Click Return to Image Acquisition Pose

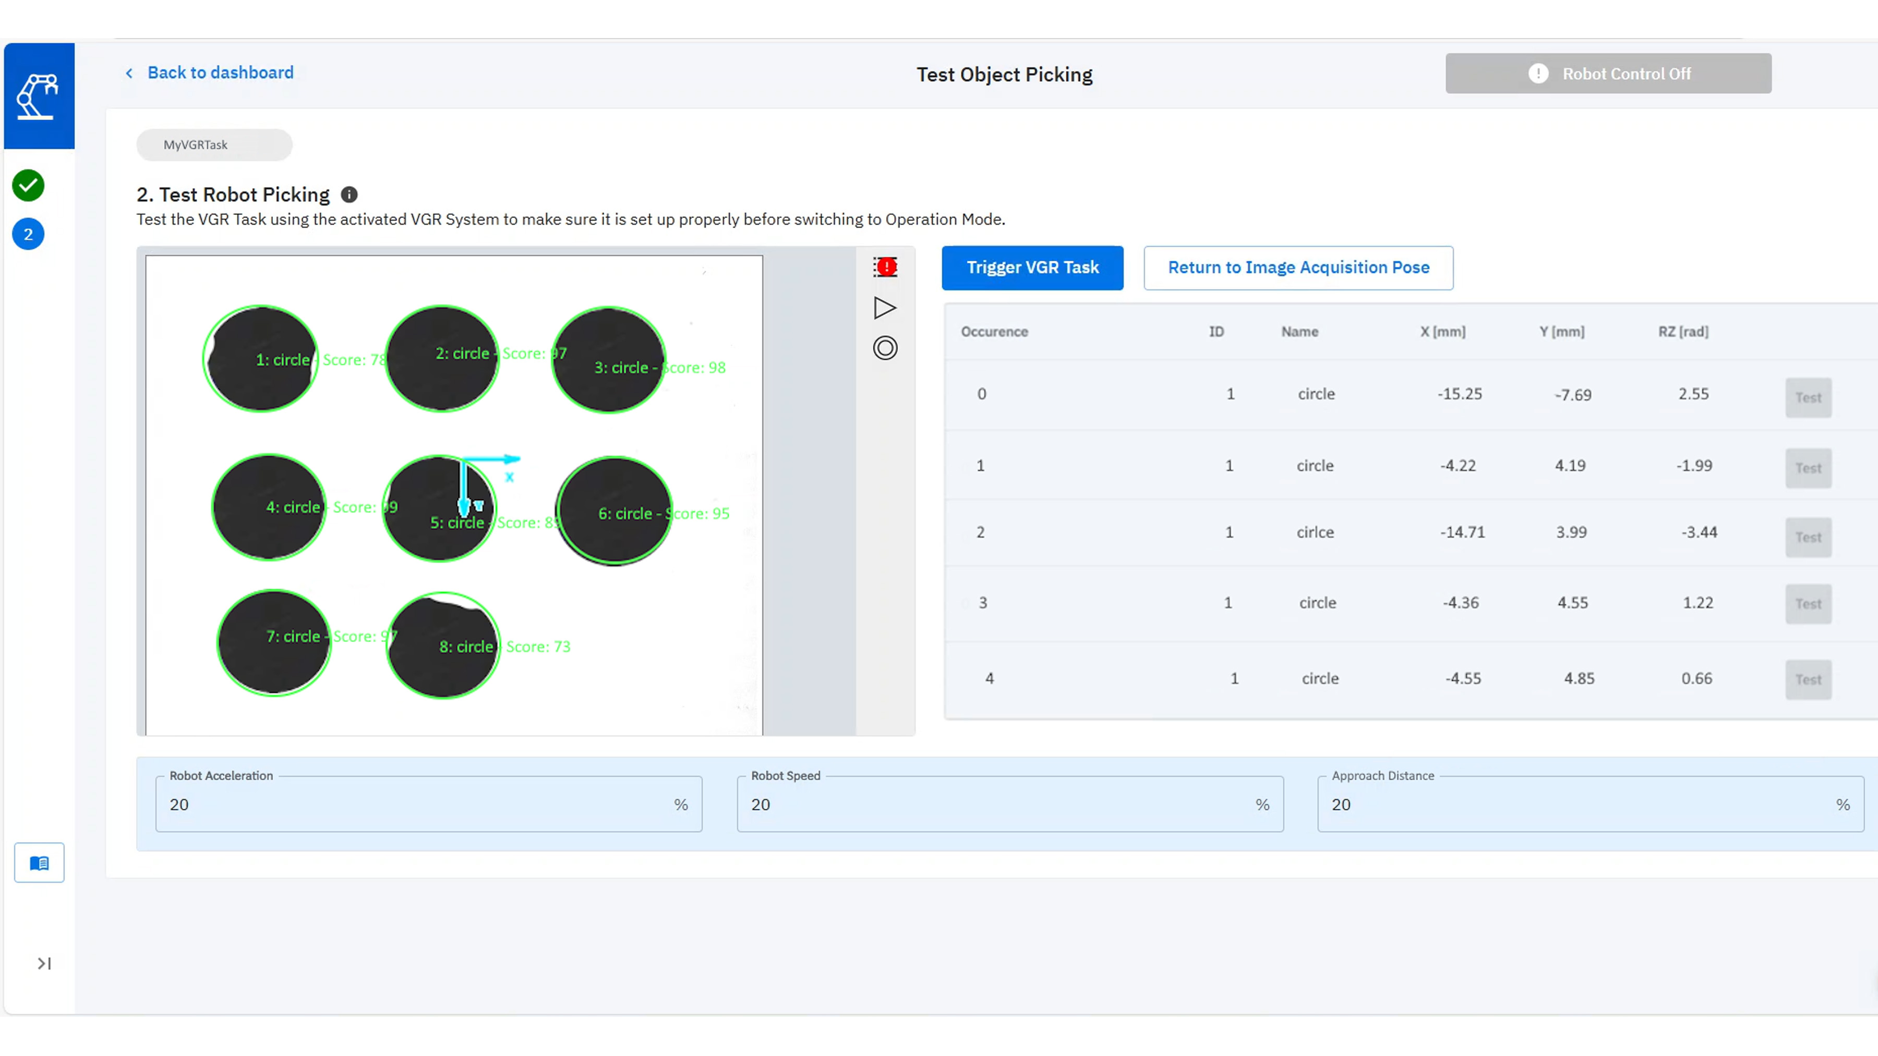(1298, 268)
